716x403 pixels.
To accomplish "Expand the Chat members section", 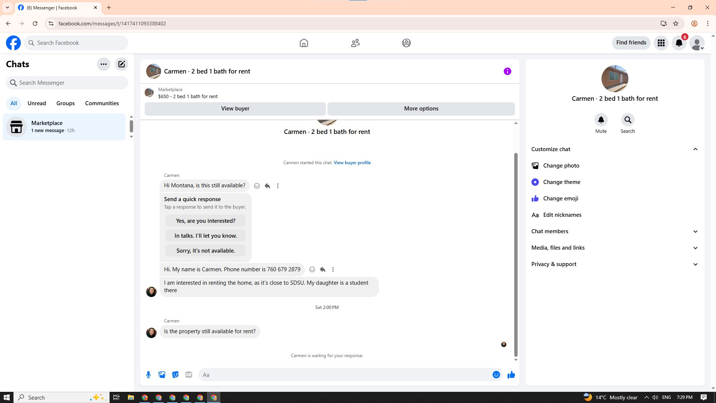I will [695, 231].
